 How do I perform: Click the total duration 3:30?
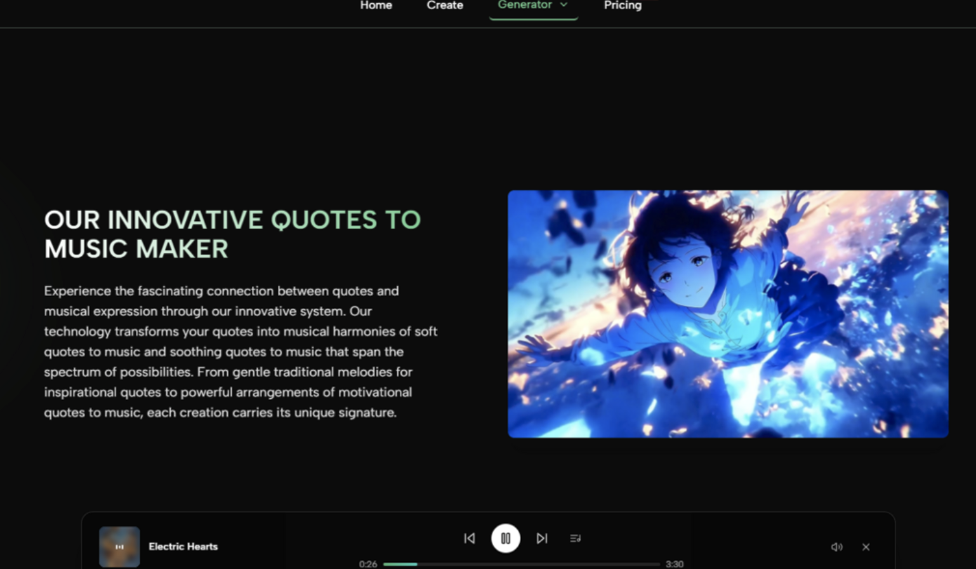coord(675,564)
